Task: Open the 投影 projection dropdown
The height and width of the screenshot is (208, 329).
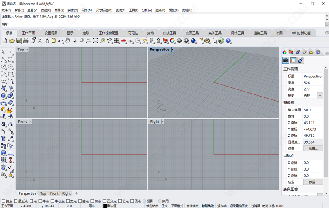Action: [320, 95]
